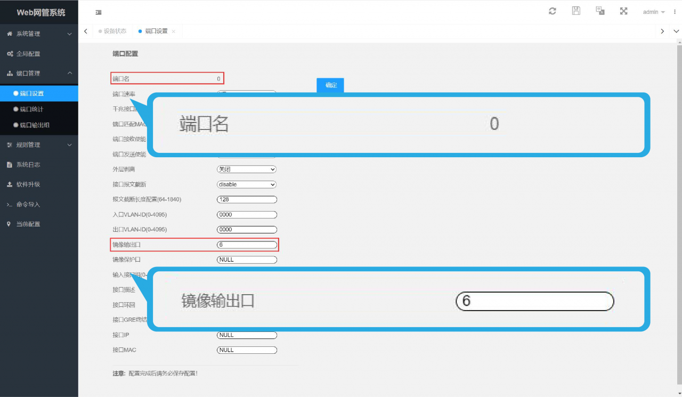Click the 接口MAC input field
The width and height of the screenshot is (682, 397).
point(247,350)
